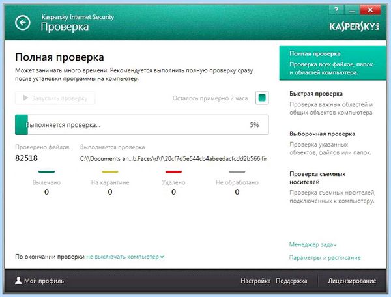Click the green Вылечено indicator bar
The image size is (391, 297).
tap(46, 171)
